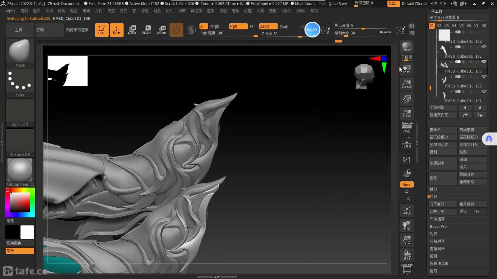This screenshot has height=279, width=497.
Task: Select the Scale gizmo (S) icon
Action: (x=147, y=30)
